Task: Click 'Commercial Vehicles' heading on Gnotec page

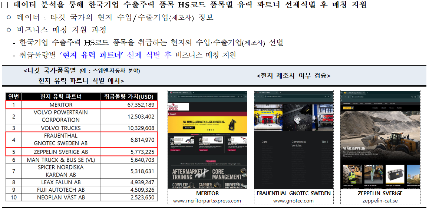Action: click(299, 144)
